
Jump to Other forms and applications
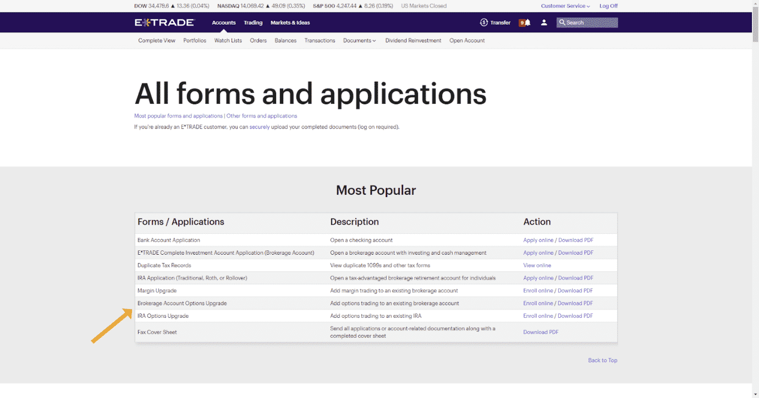click(262, 116)
